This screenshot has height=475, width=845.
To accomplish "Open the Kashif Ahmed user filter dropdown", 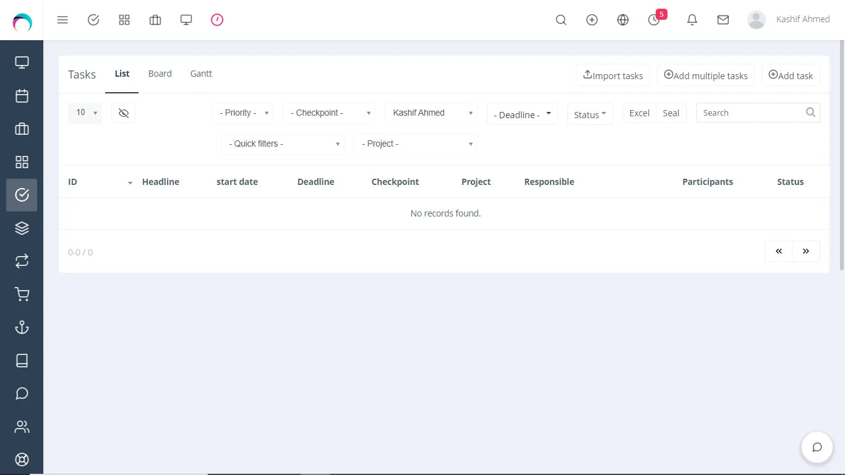I will pyautogui.click(x=431, y=113).
